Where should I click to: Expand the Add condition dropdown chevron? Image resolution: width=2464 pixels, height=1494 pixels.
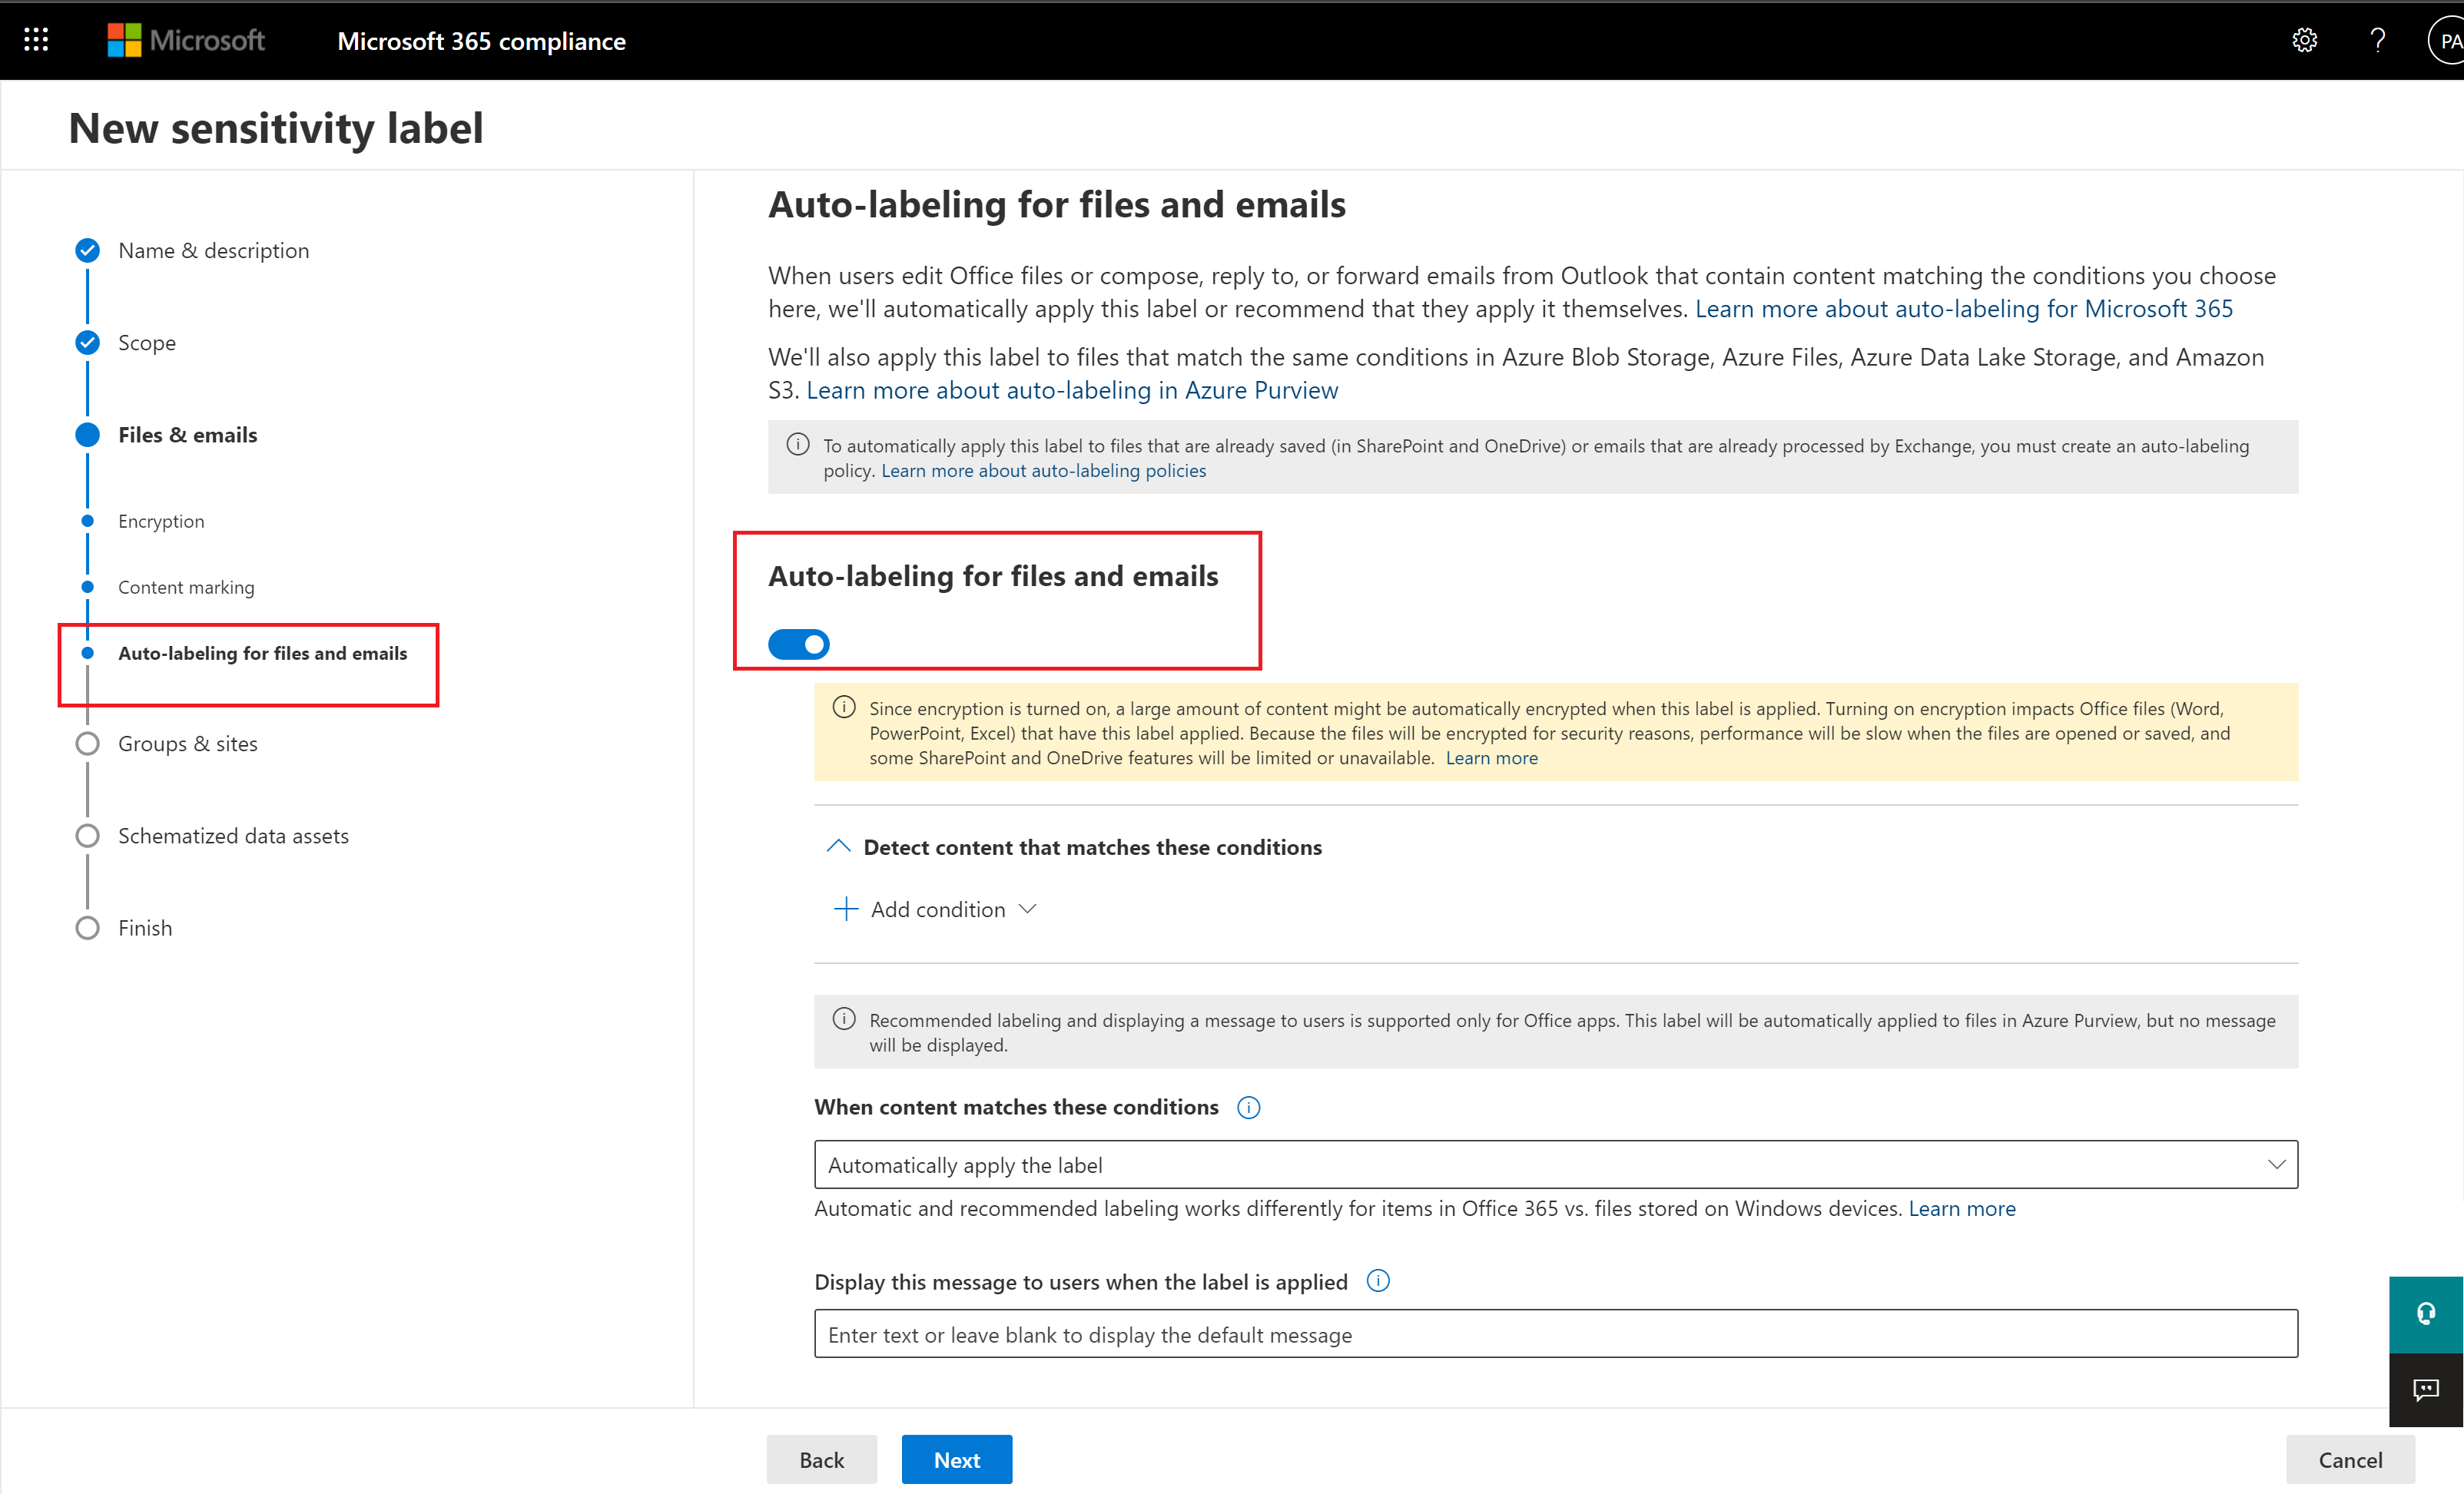tap(1027, 909)
